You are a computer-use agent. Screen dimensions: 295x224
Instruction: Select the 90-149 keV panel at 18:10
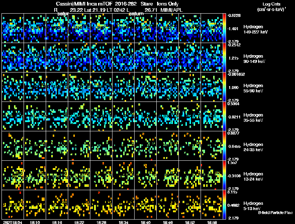tap(35, 58)
